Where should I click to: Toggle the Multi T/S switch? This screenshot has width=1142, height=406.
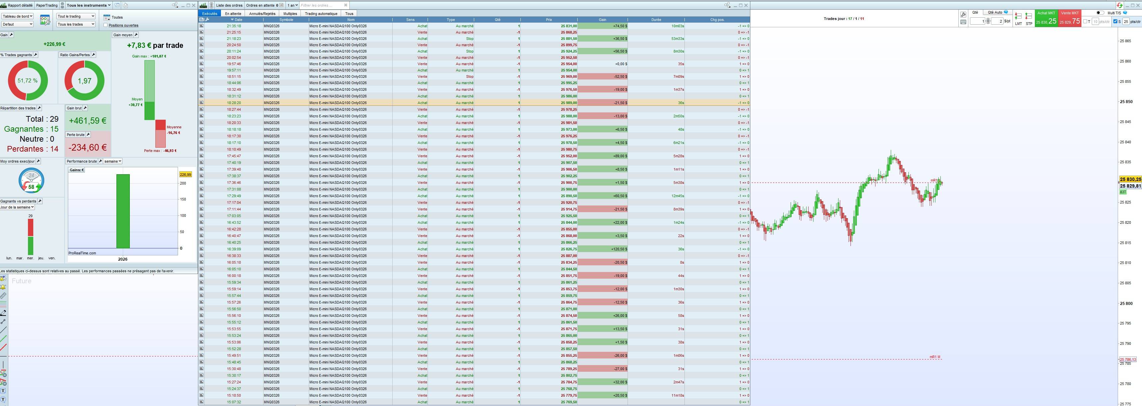click(x=1100, y=13)
